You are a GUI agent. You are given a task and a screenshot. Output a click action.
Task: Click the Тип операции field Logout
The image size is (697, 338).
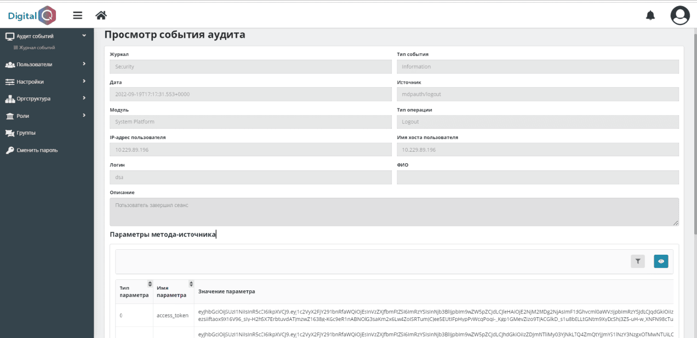(x=538, y=122)
